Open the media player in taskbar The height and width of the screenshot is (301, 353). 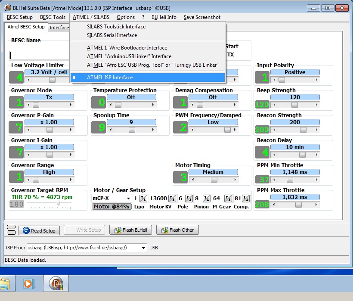(29, 283)
